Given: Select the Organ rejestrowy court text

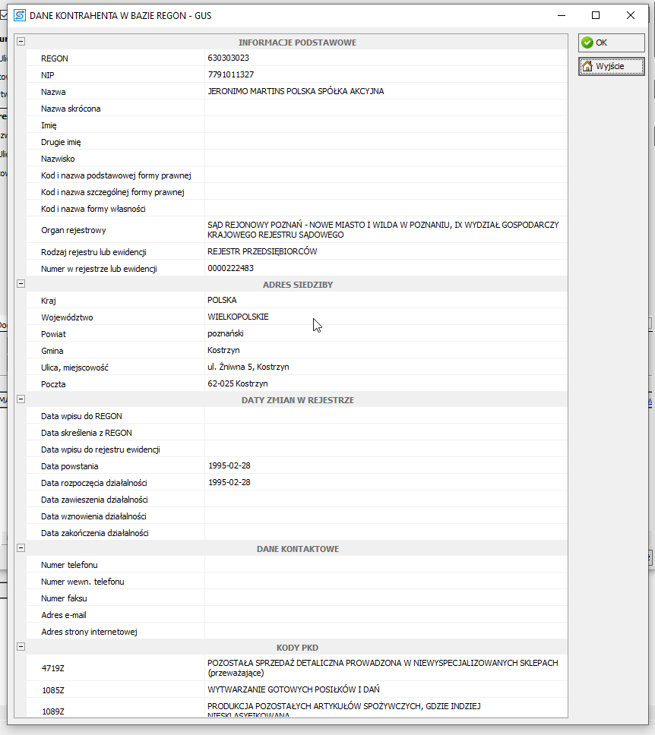Looking at the screenshot, I should coord(383,229).
